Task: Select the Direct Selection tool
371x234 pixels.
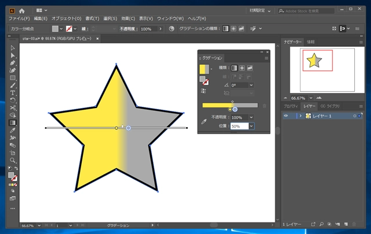Action: 13,55
